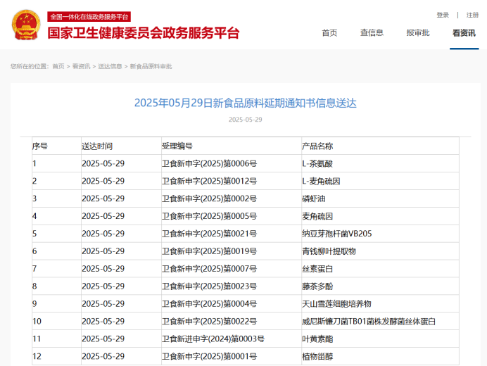
Task: Open the 查信息 nav tab
Action: 372,33
